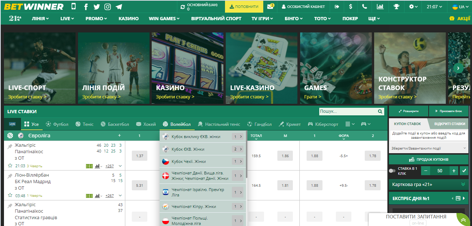This screenshot has height=226, width=472.
Task: Open the Facebook page icon
Action: pos(86,7)
